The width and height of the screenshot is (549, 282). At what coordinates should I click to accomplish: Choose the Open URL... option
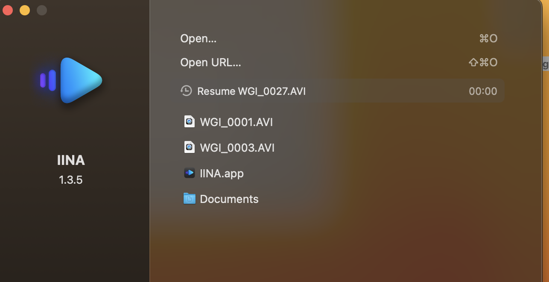[210, 62]
